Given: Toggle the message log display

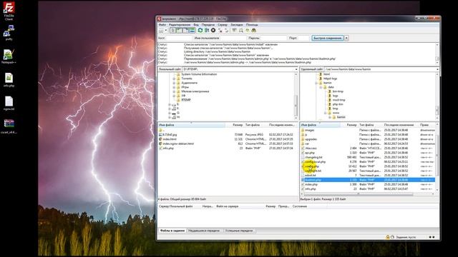Looking at the screenshot, I should (x=173, y=31).
